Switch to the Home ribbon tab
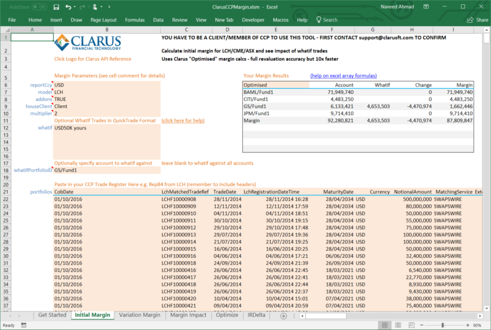Screen dimensions: 491x330 (x=35, y=20)
